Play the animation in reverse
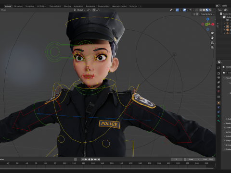Image resolution: width=231 pixels, height=173 pixels. coord(89,160)
